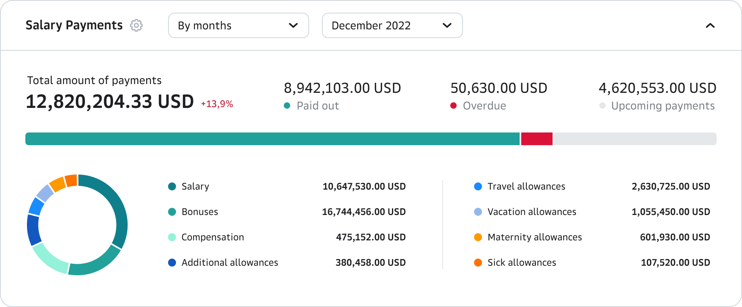Open the December 2022 period dropdown
This screenshot has width=742, height=307.
click(x=392, y=25)
